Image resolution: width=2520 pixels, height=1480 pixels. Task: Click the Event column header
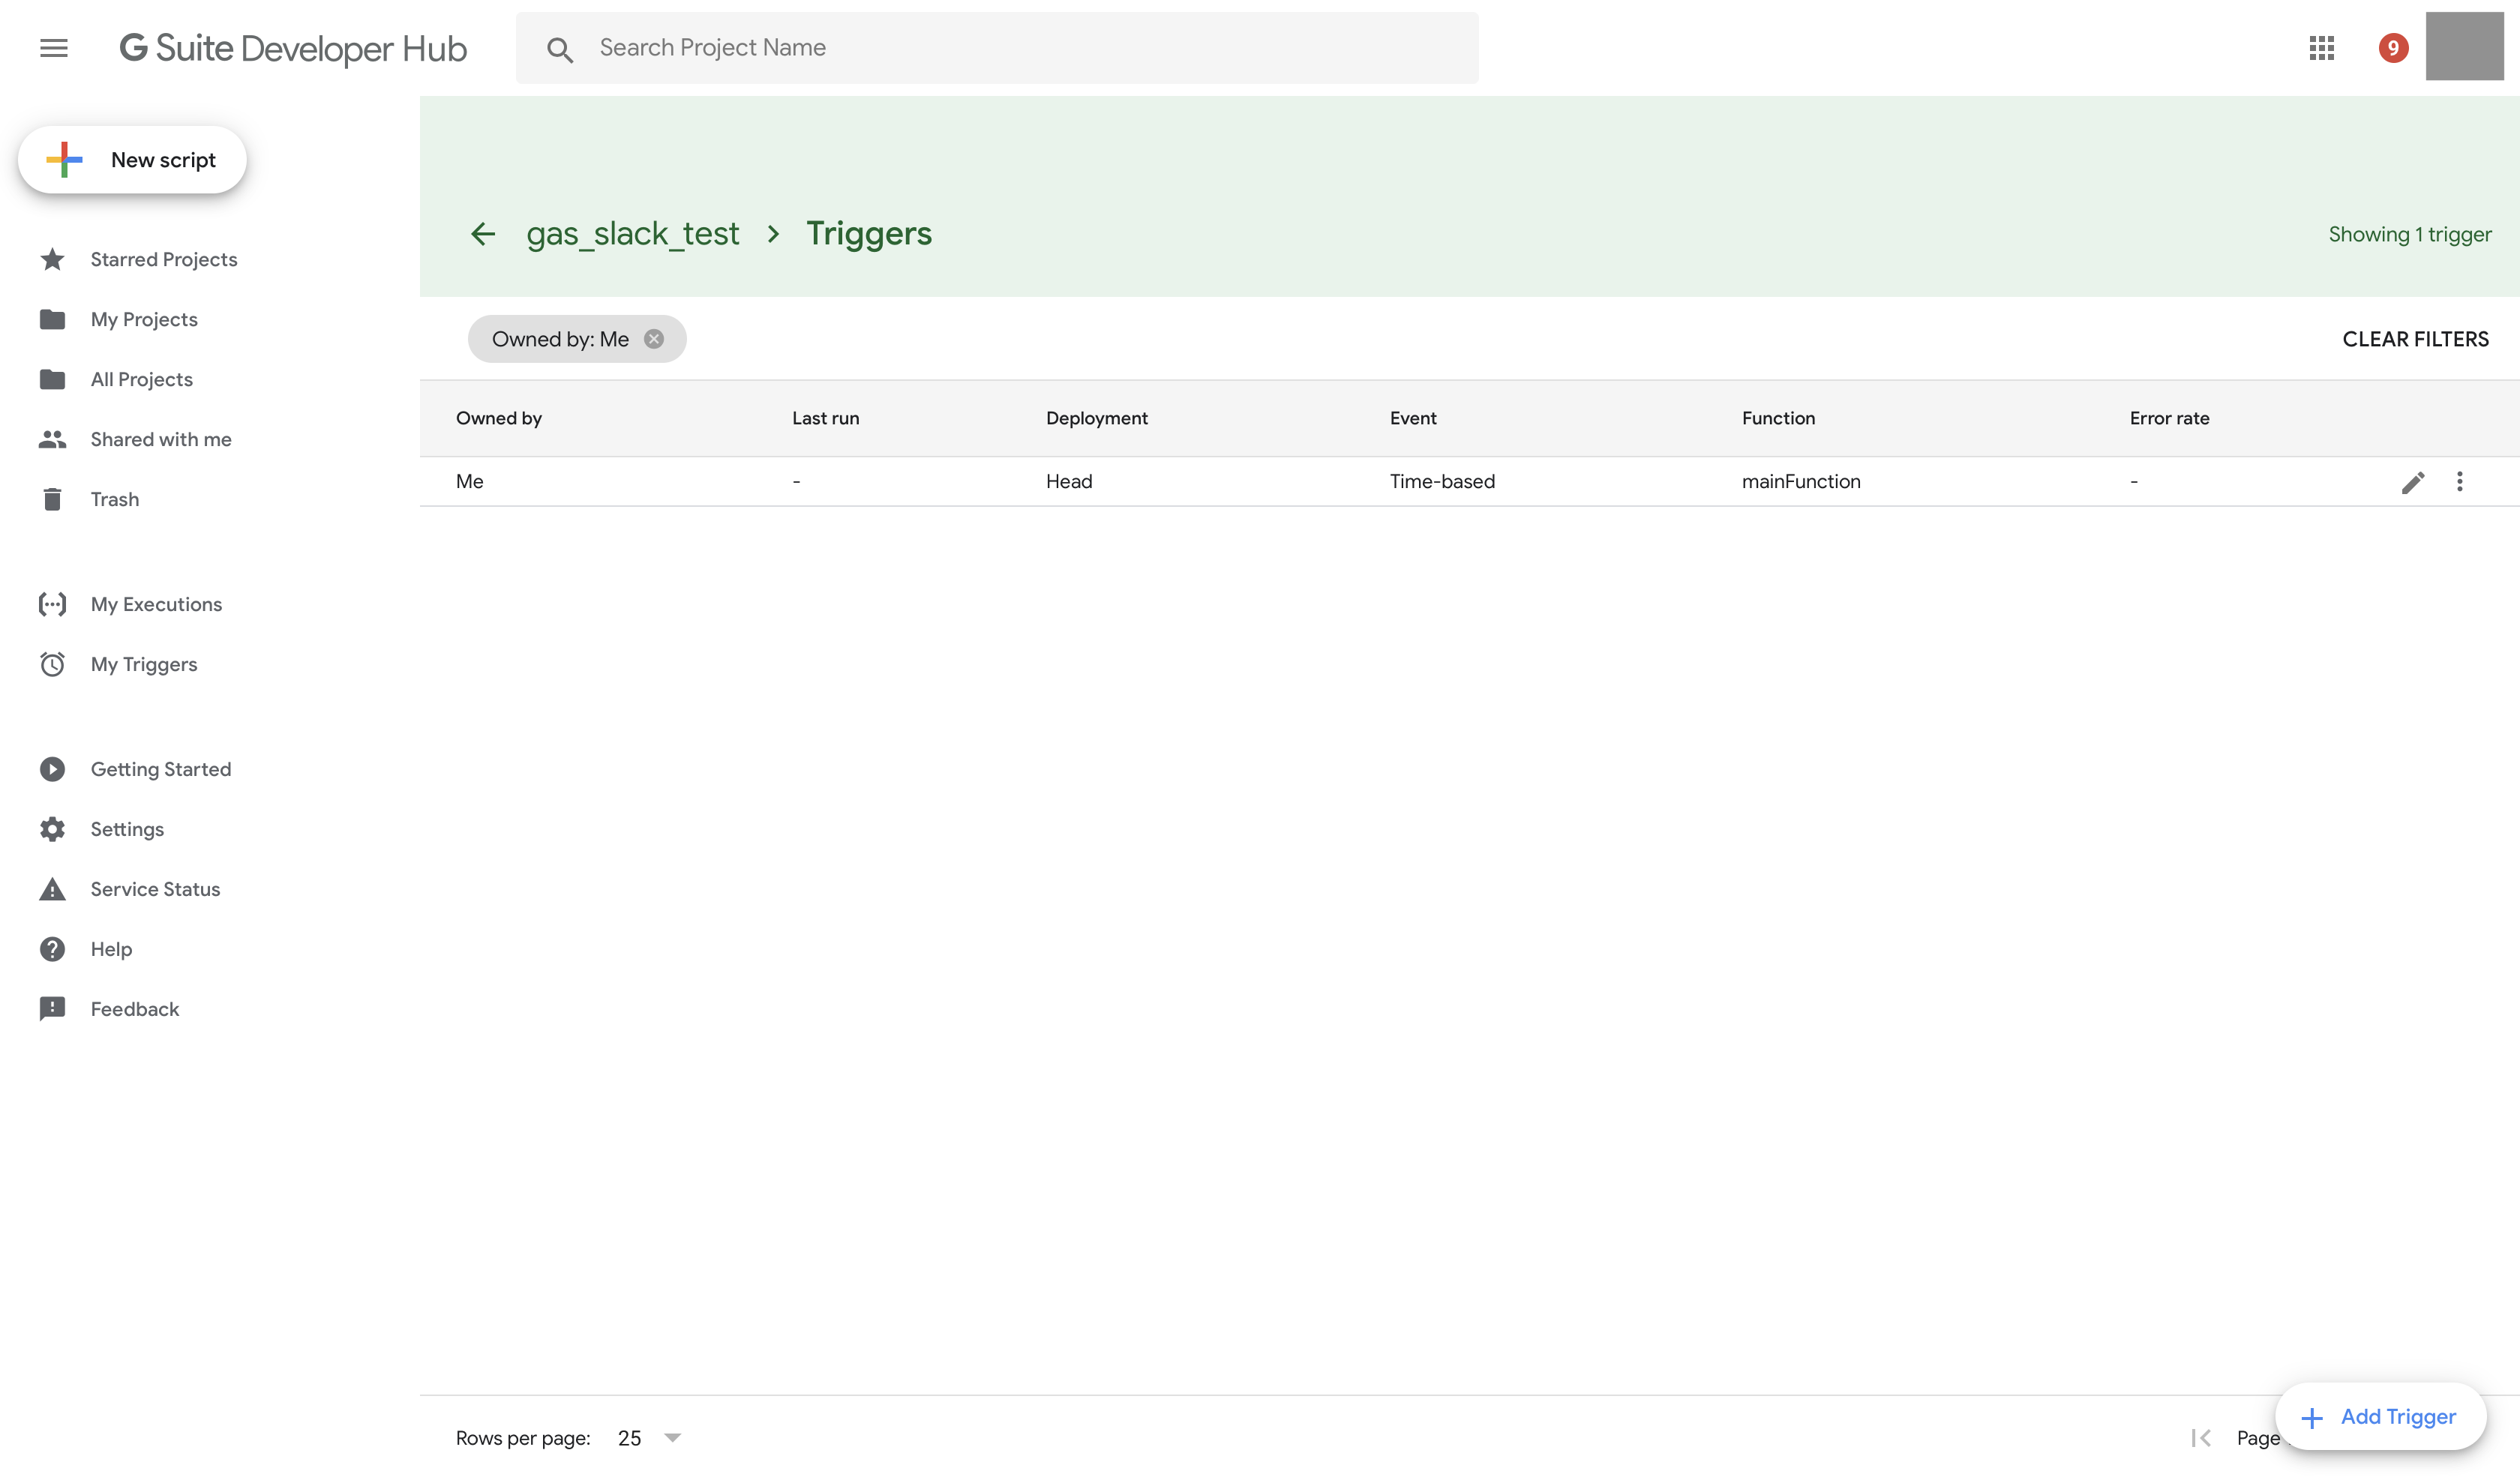point(1413,418)
